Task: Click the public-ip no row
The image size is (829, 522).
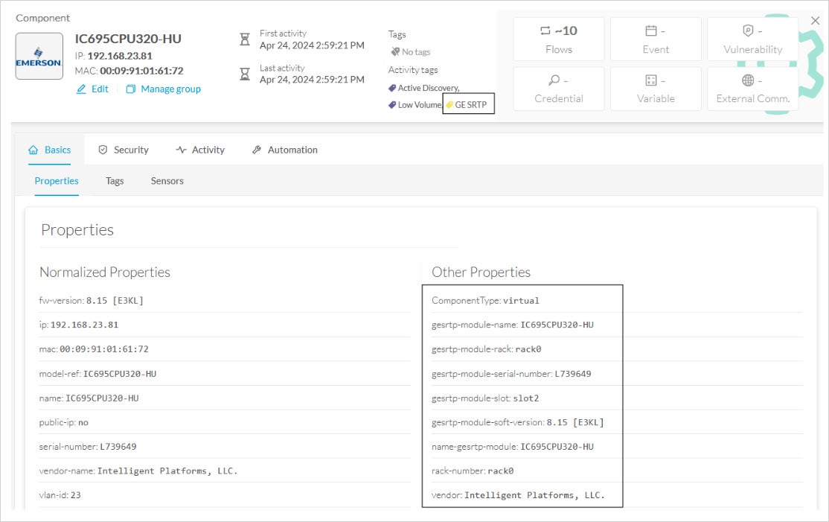Action: point(225,422)
